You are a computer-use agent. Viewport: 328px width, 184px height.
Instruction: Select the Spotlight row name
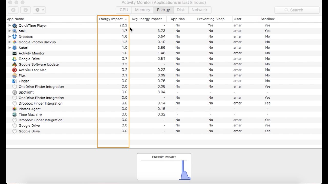26,92
